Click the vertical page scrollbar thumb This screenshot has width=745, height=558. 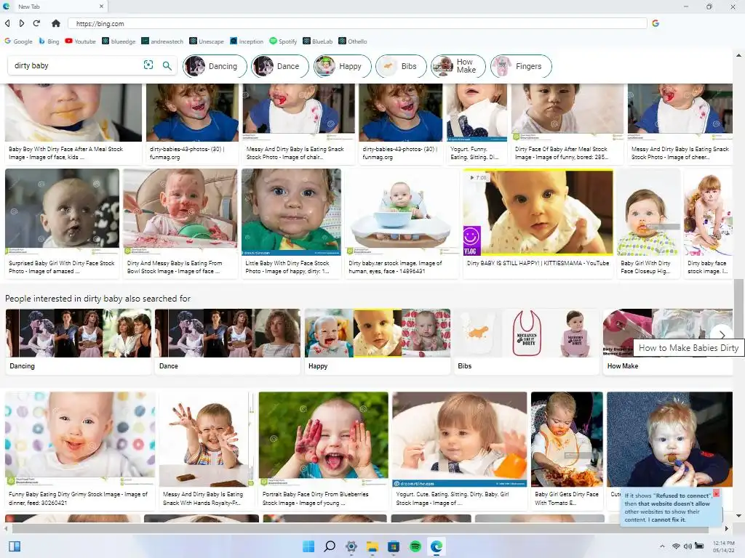click(739, 307)
